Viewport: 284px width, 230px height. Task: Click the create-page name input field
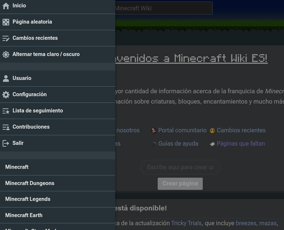[180, 167]
